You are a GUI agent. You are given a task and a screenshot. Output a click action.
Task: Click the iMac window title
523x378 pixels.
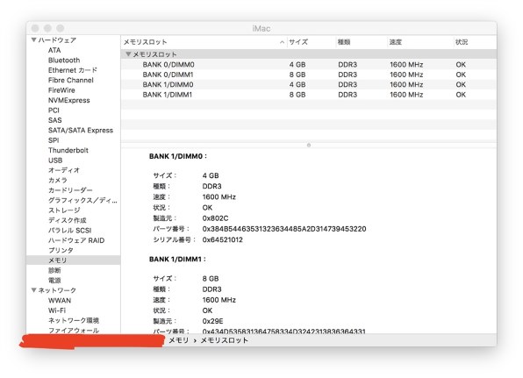coord(261,28)
